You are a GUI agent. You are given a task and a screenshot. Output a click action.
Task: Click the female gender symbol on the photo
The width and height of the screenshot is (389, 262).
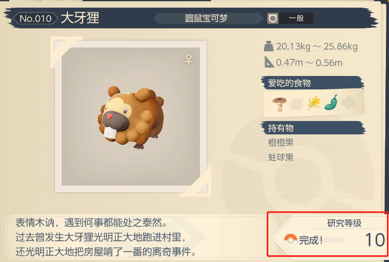pyautogui.click(x=189, y=59)
